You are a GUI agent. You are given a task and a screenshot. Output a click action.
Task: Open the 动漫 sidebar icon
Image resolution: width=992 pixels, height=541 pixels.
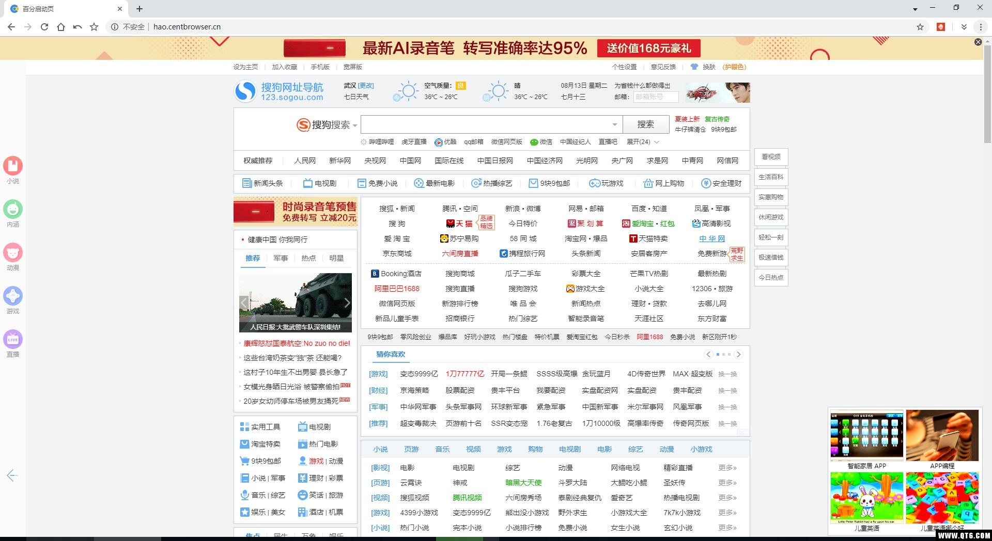pyautogui.click(x=13, y=252)
